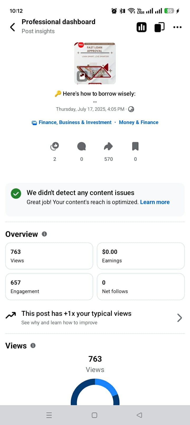
Task: Tap the reactions like icon
Action: (55, 146)
